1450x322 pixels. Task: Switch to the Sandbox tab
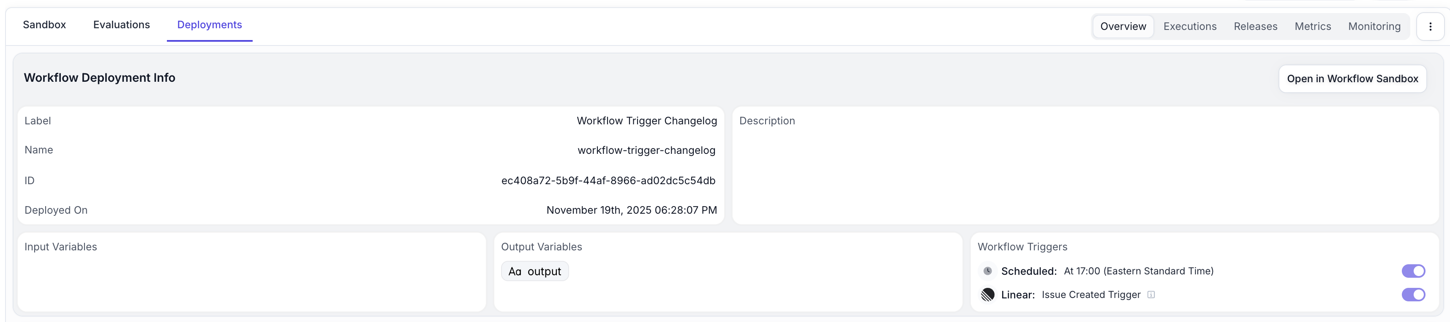(44, 25)
